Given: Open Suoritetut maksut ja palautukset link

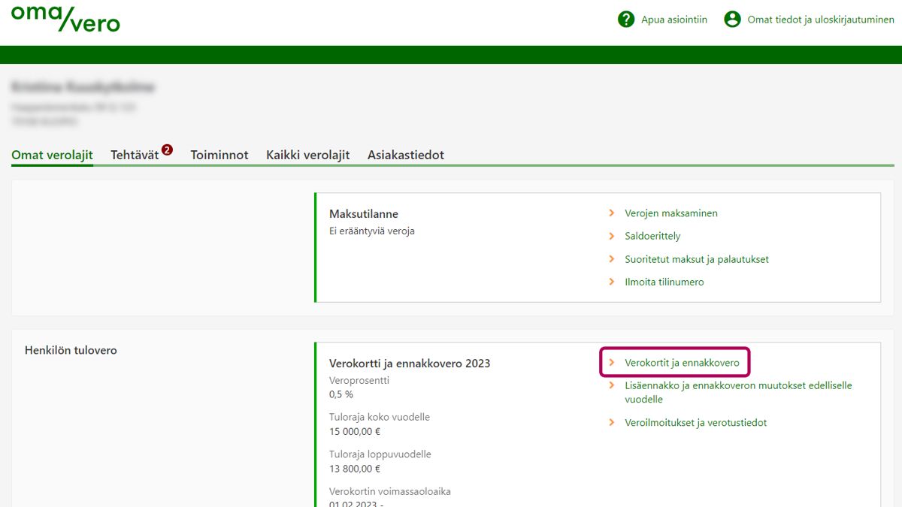Looking at the screenshot, I should point(696,259).
